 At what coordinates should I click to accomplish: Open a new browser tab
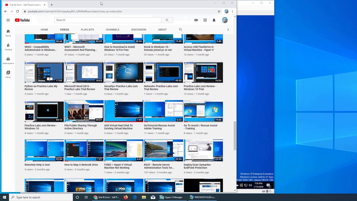pyautogui.click(x=52, y=5)
